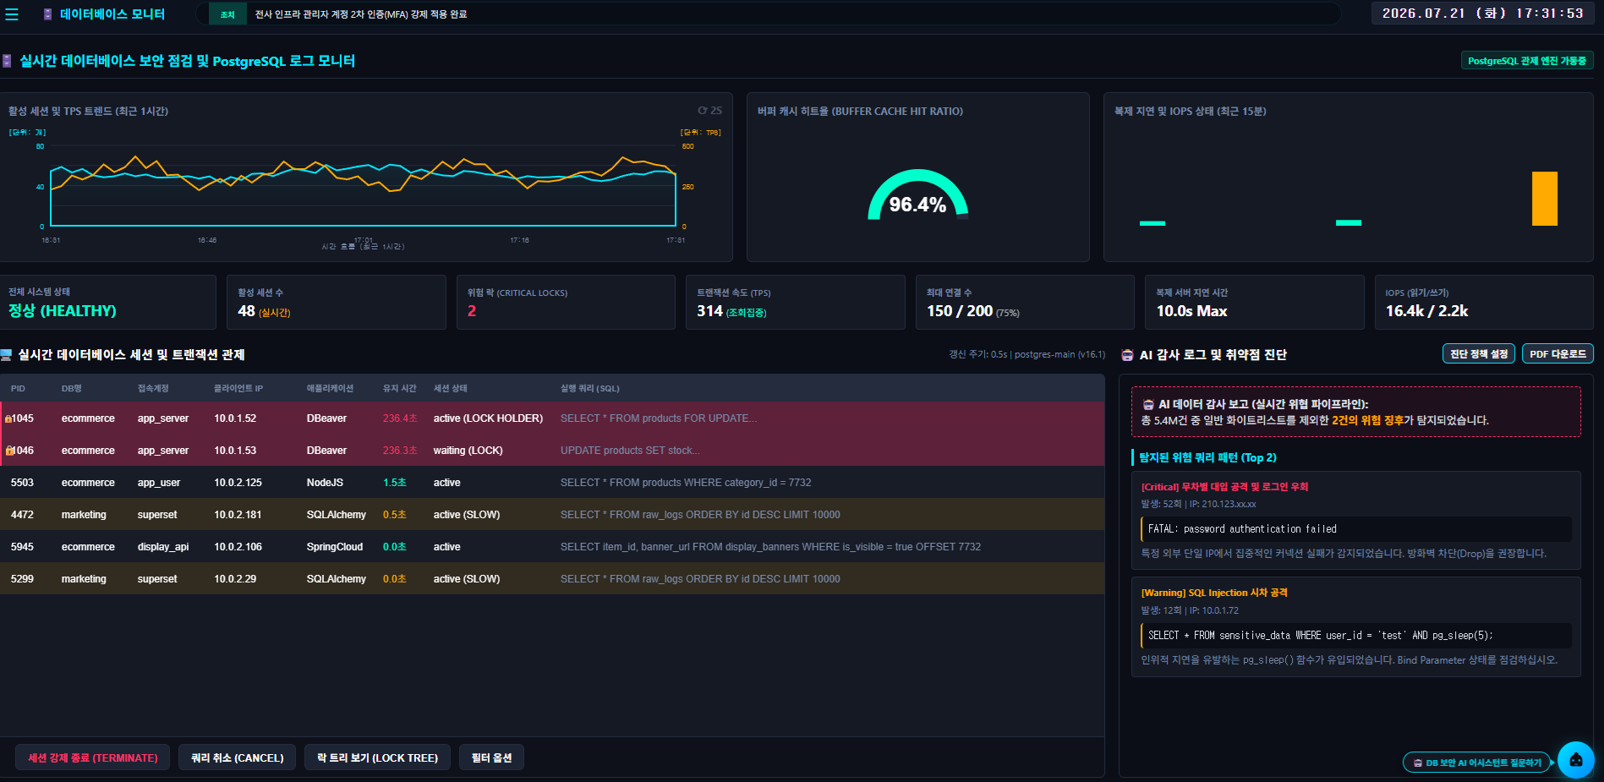Click the lock icon on PID 1045
1604x782 pixels.
[8, 418]
